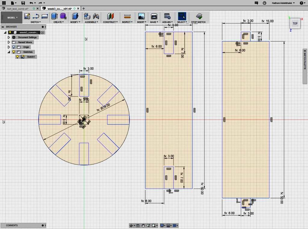Close the week3_co..._v01 v6 tab
The image size is (308, 229).
[78, 9]
